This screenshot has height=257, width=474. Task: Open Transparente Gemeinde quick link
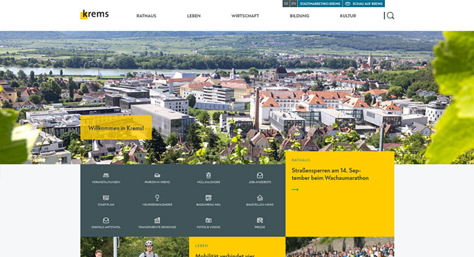click(x=157, y=220)
